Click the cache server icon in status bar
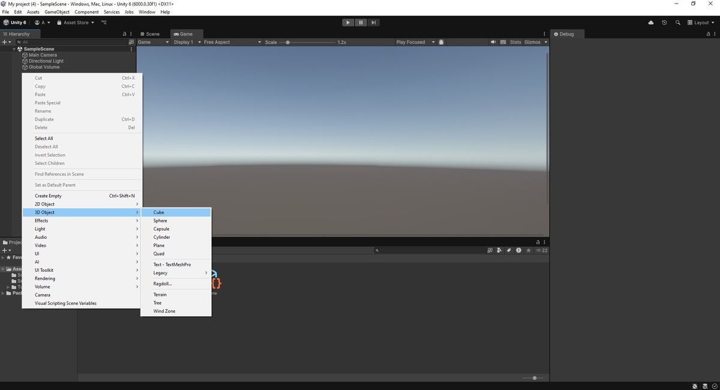The height and width of the screenshot is (390, 720). pyautogui.click(x=704, y=386)
